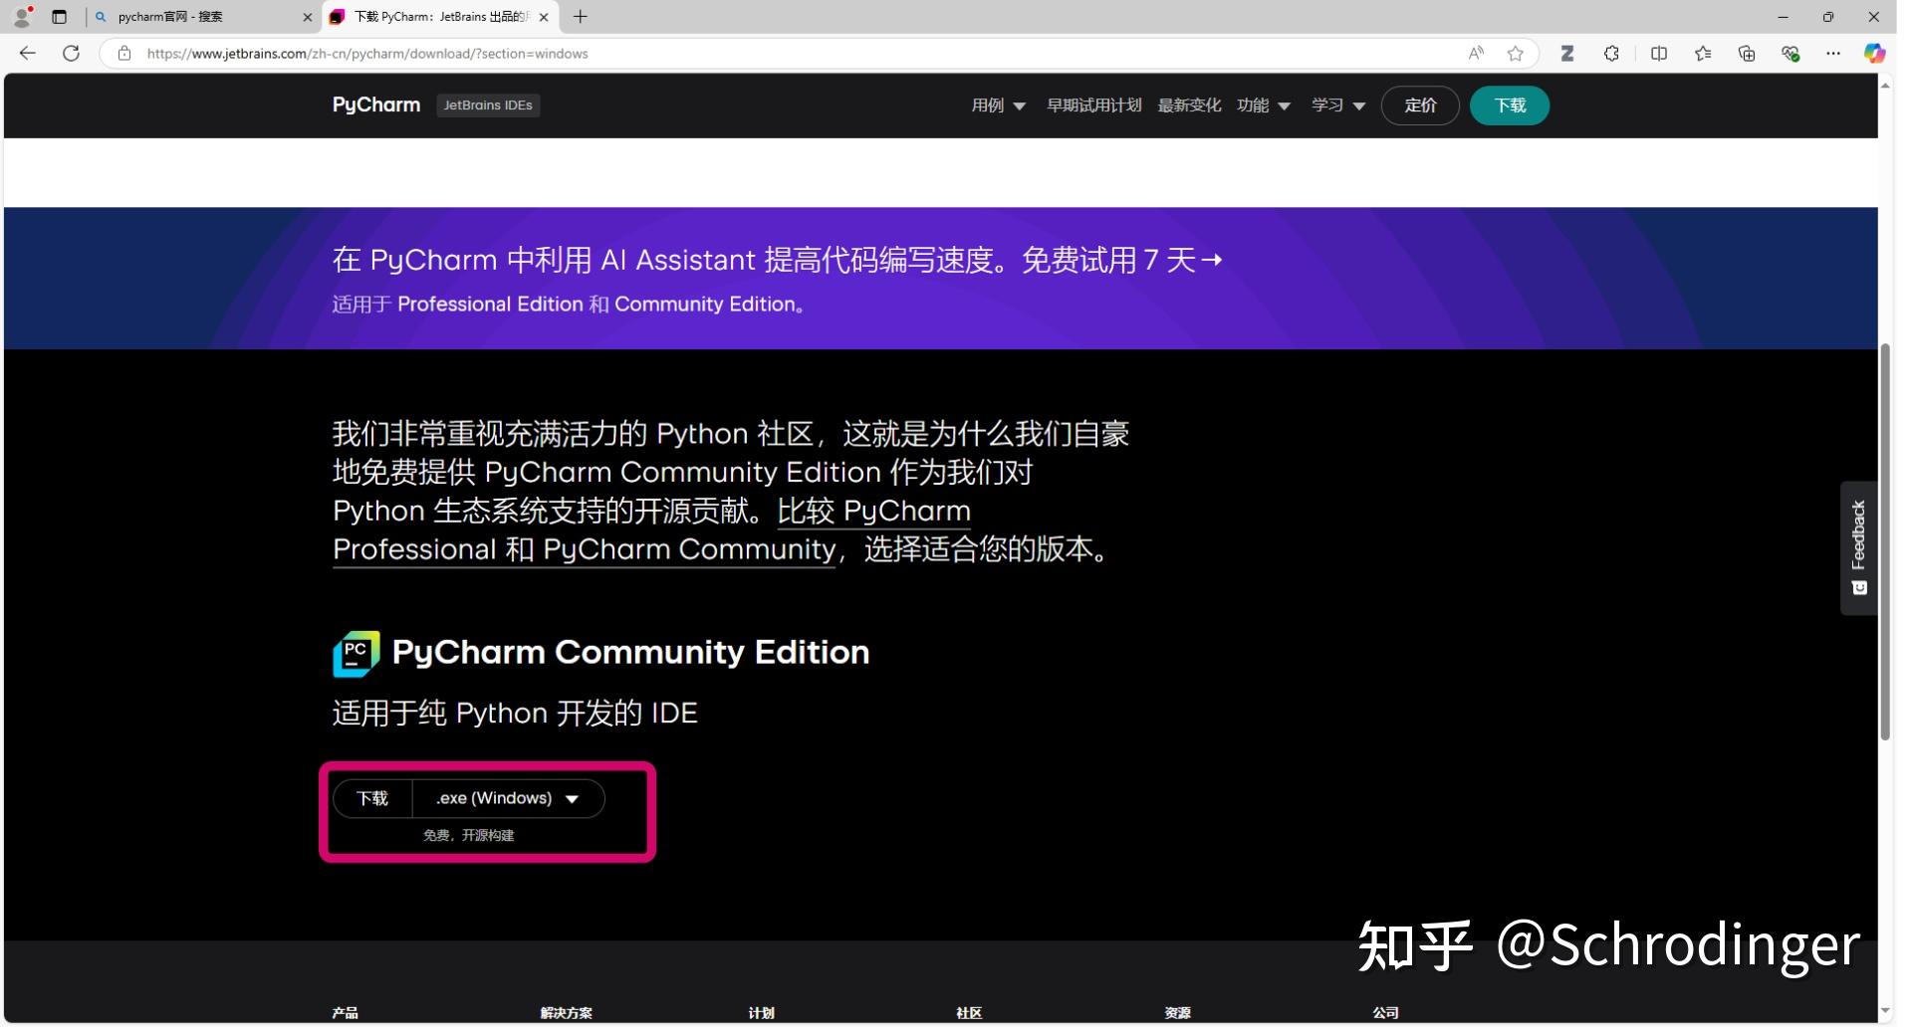Viewport: 1912px width, 1035px height.
Task: Select 早期试用计划 in navigation
Action: (1094, 105)
